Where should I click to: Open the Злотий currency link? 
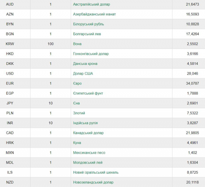tap(79, 113)
